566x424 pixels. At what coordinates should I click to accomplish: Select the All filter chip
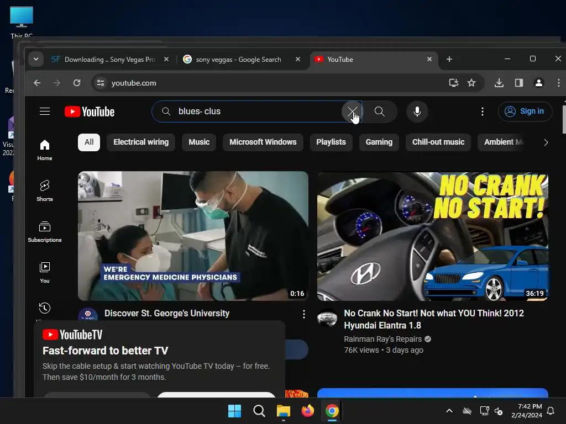(89, 142)
